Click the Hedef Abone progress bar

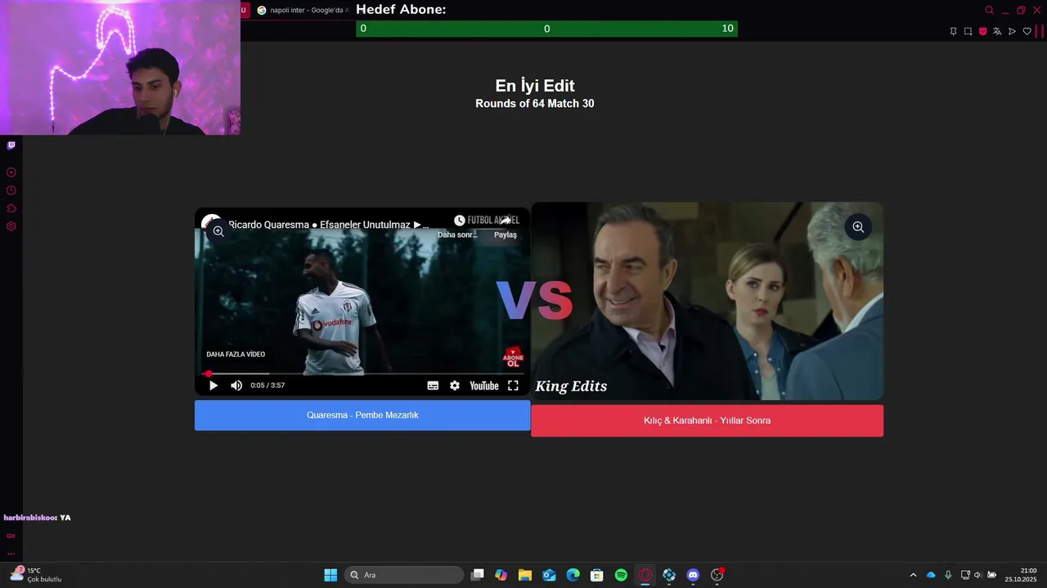click(546, 29)
